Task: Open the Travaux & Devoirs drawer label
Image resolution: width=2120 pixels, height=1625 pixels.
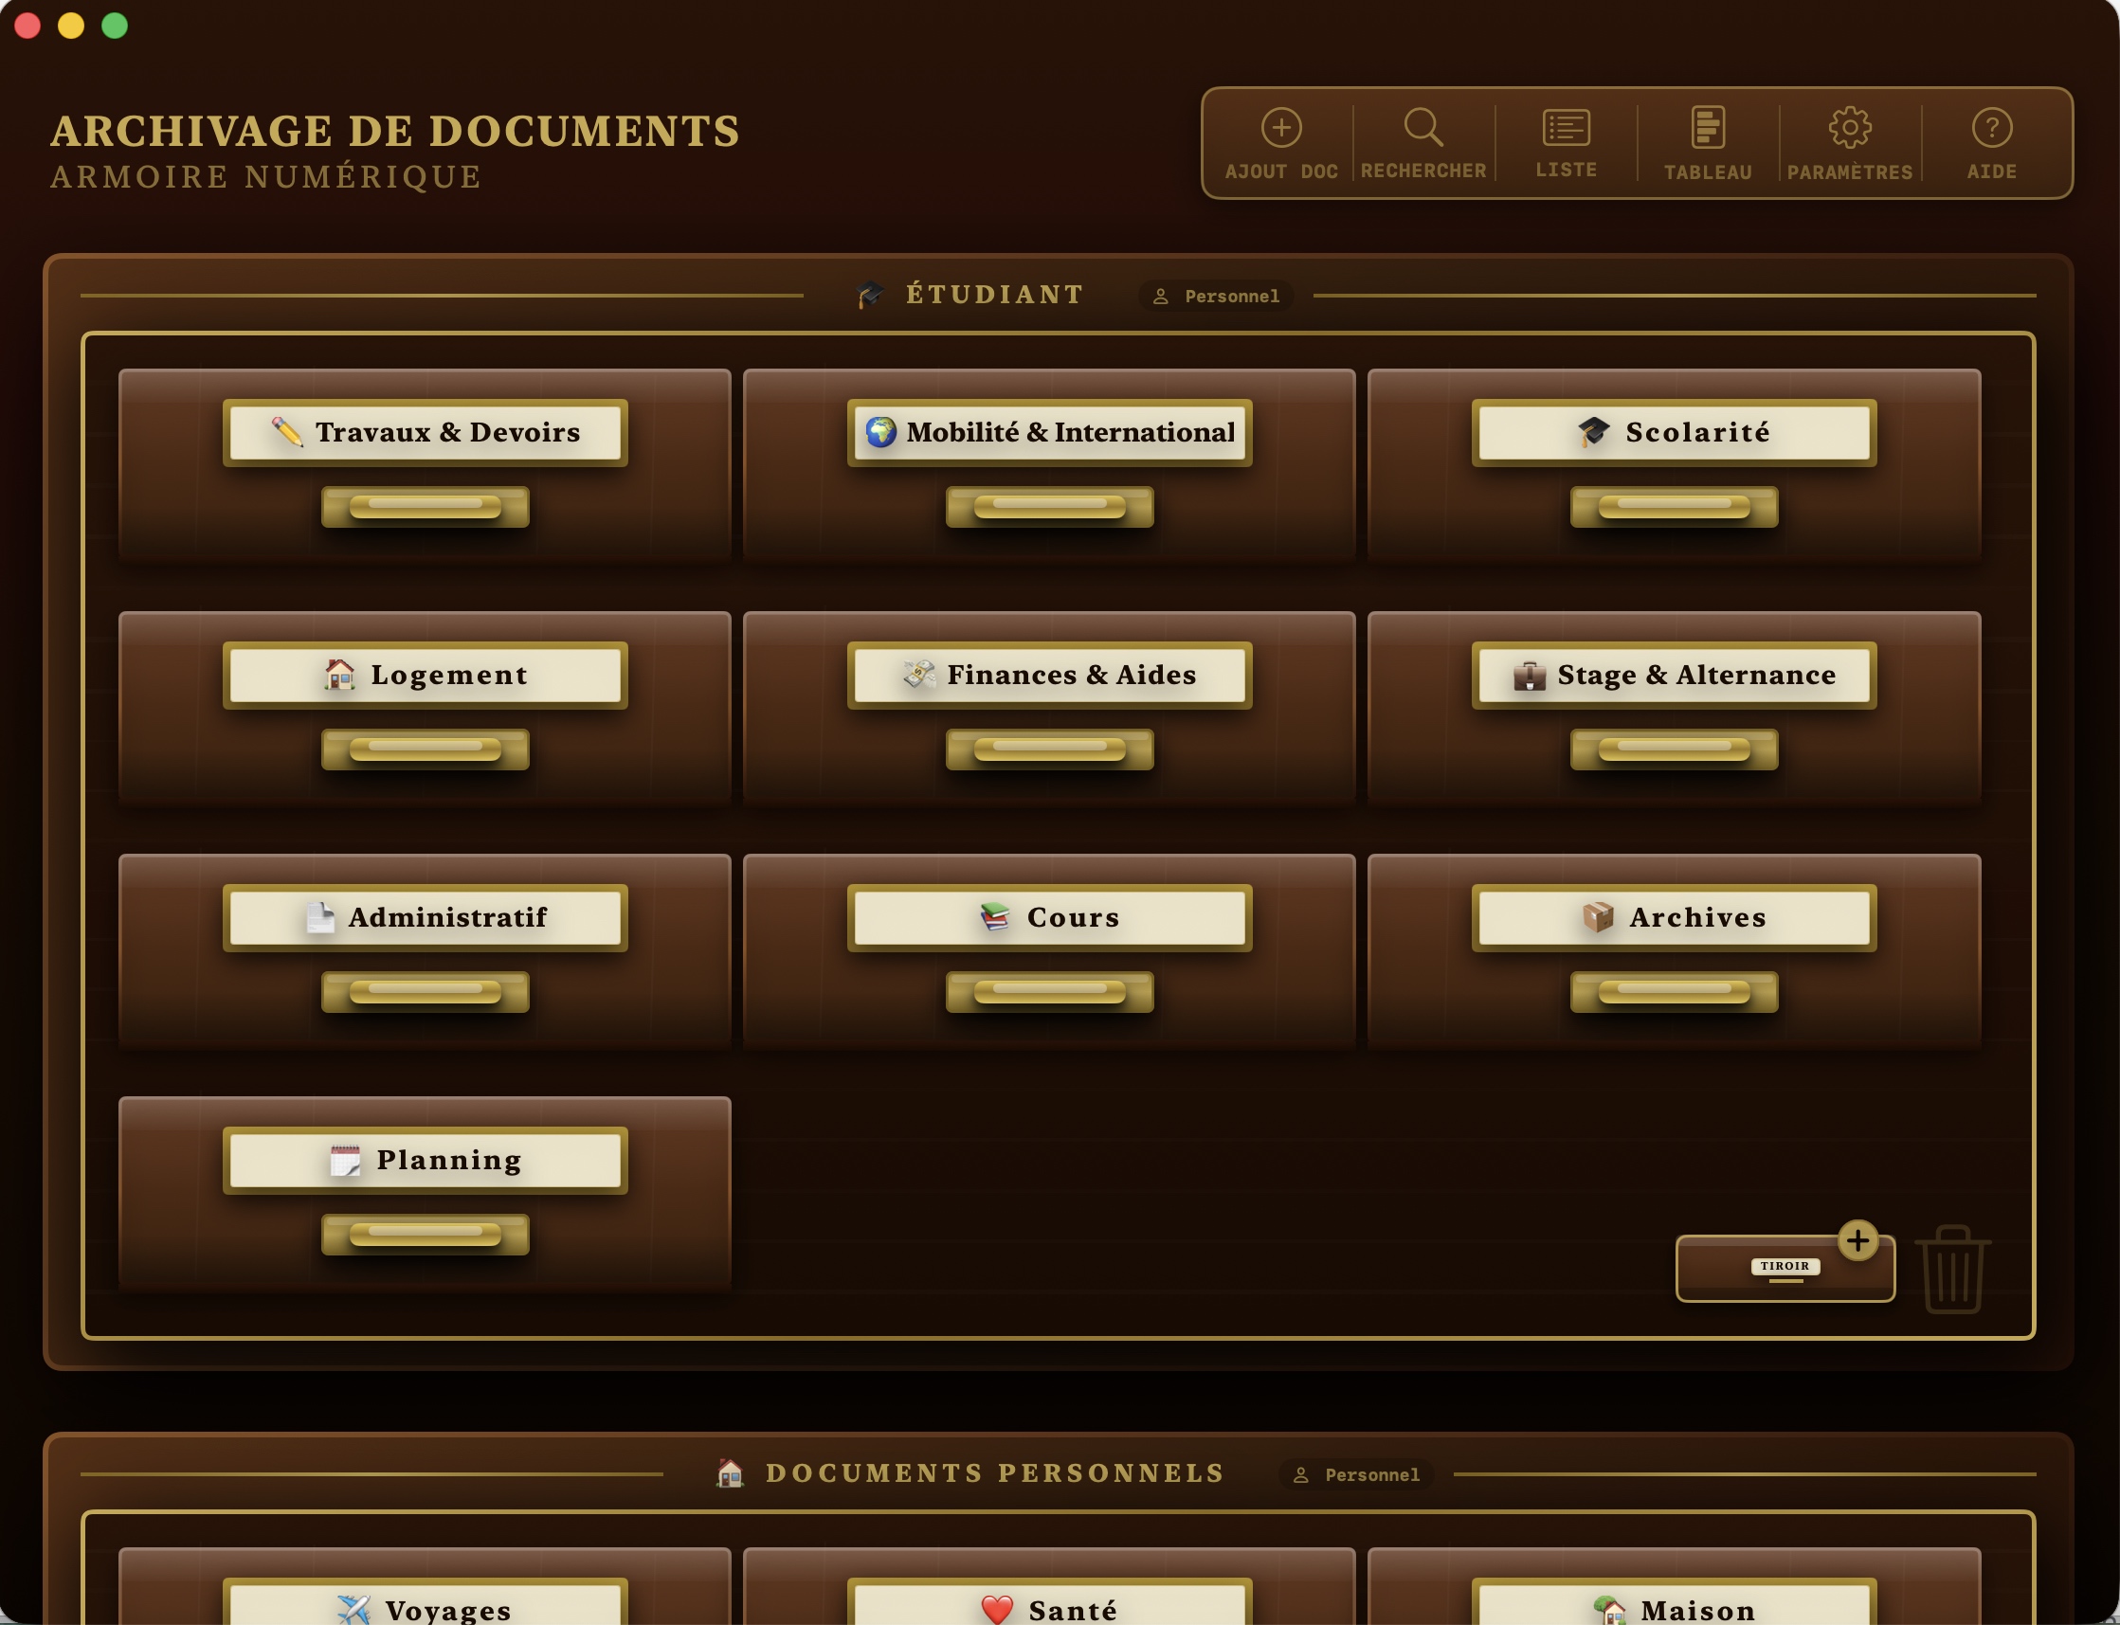Action: point(425,432)
